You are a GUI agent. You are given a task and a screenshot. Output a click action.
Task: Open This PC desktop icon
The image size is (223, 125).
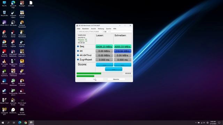4,4
